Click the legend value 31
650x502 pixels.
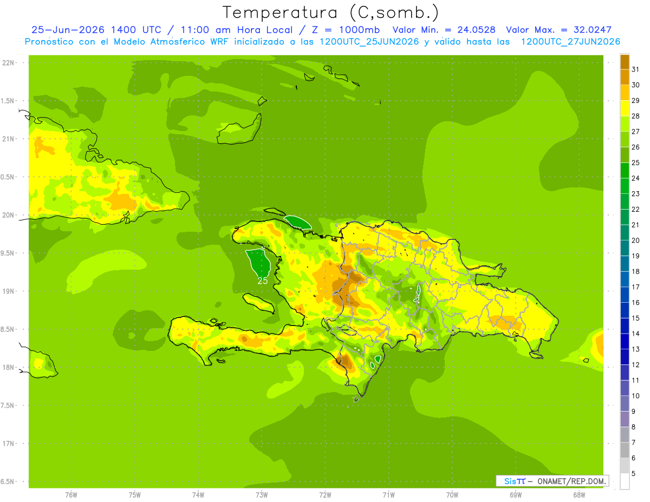click(636, 69)
